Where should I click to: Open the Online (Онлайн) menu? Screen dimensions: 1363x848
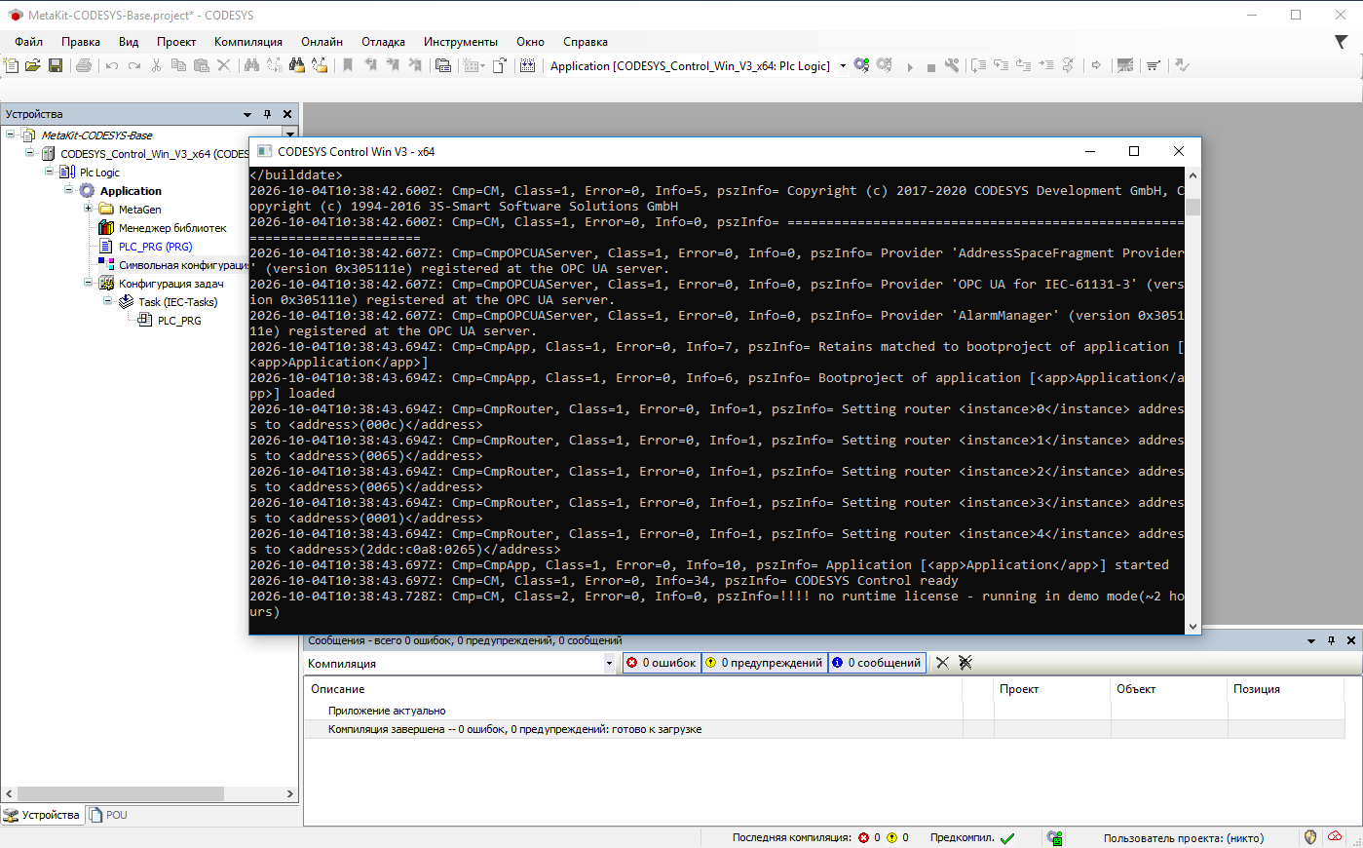[322, 42]
